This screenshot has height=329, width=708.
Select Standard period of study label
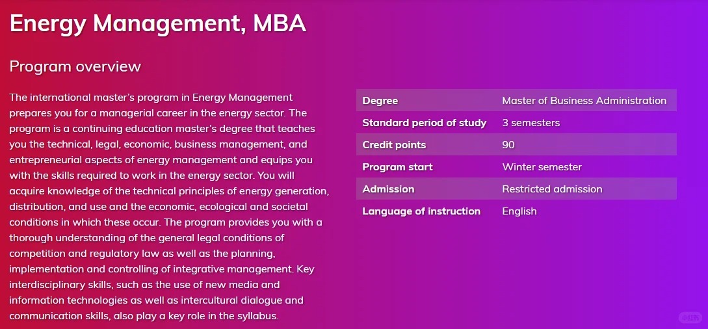[425, 123]
